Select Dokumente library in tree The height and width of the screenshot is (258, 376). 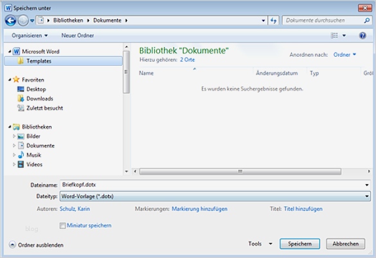point(40,145)
